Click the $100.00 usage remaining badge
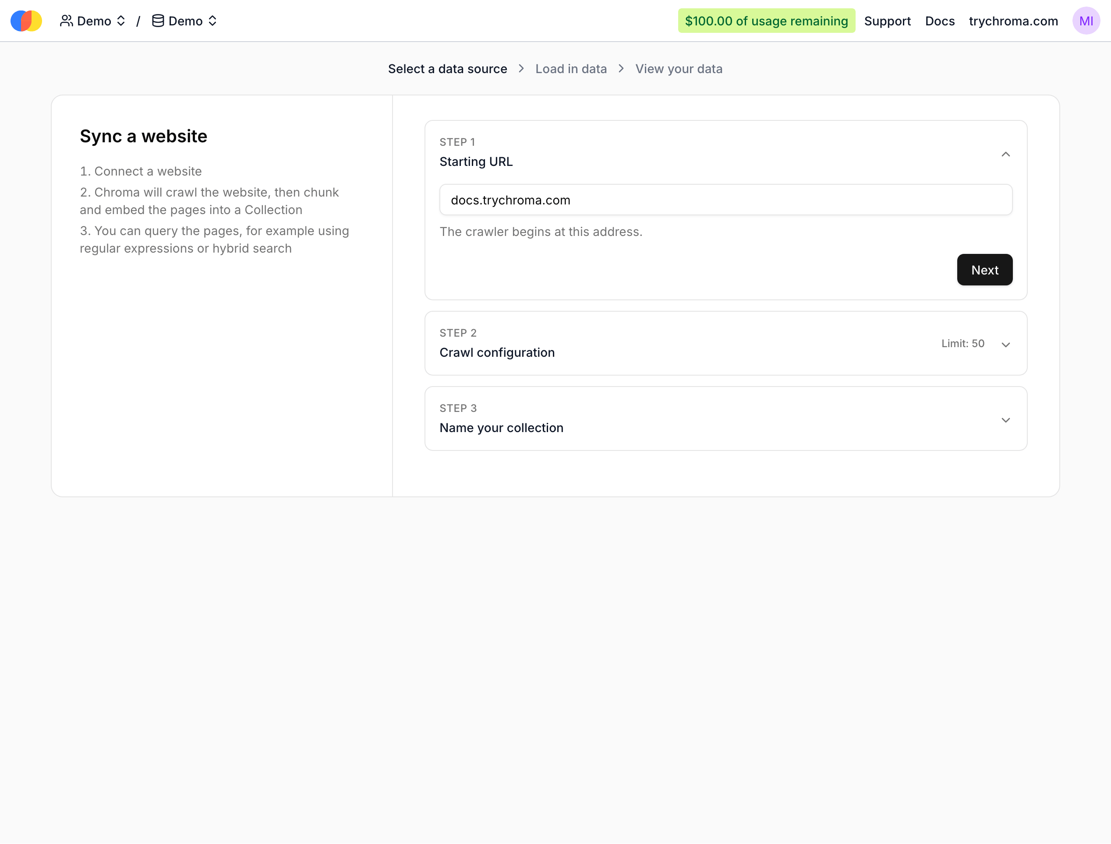The image size is (1111, 844). click(766, 21)
